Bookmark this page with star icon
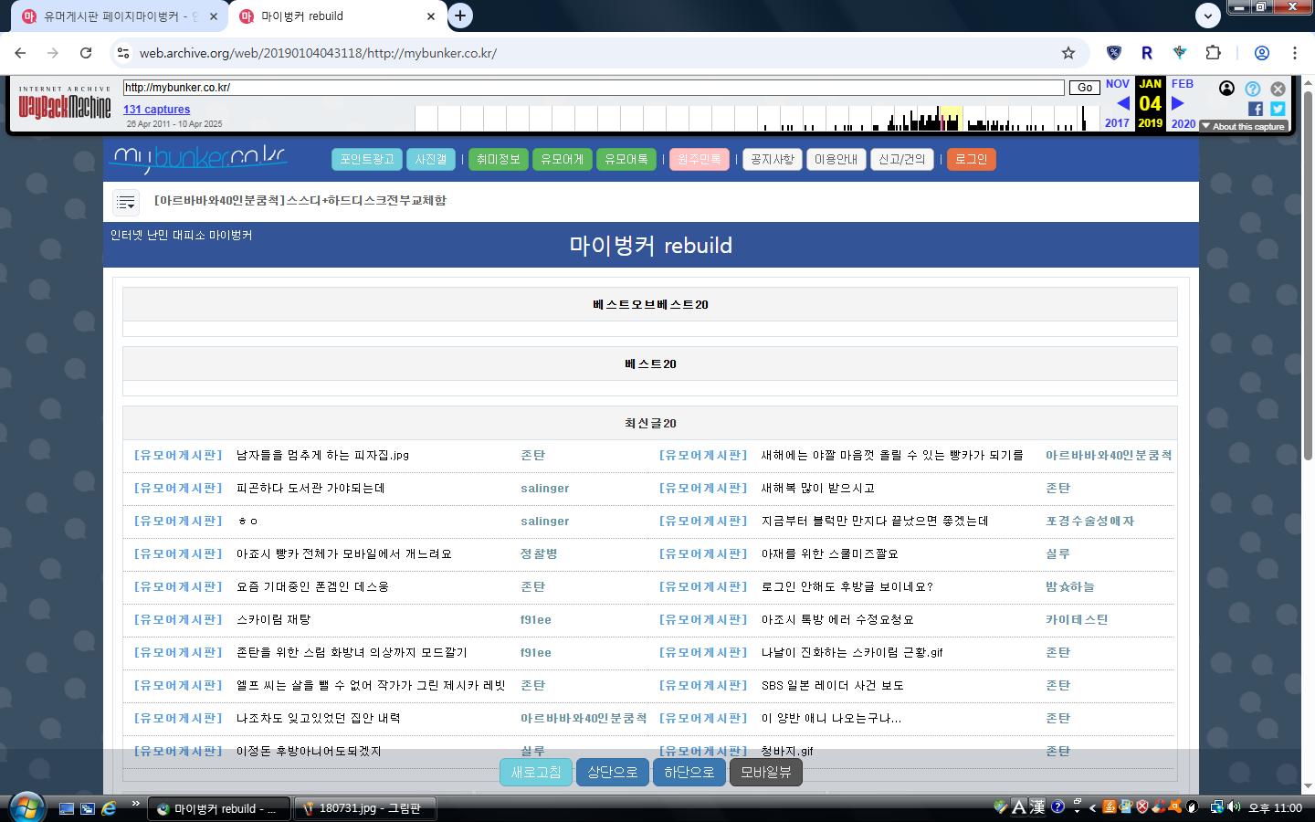 [1068, 53]
